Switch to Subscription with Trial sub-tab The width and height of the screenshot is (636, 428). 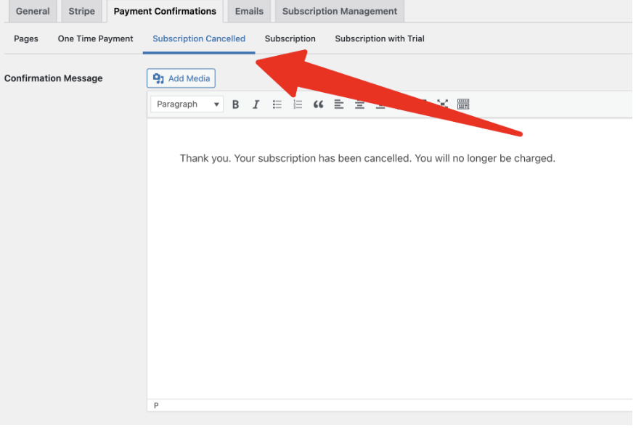(379, 38)
